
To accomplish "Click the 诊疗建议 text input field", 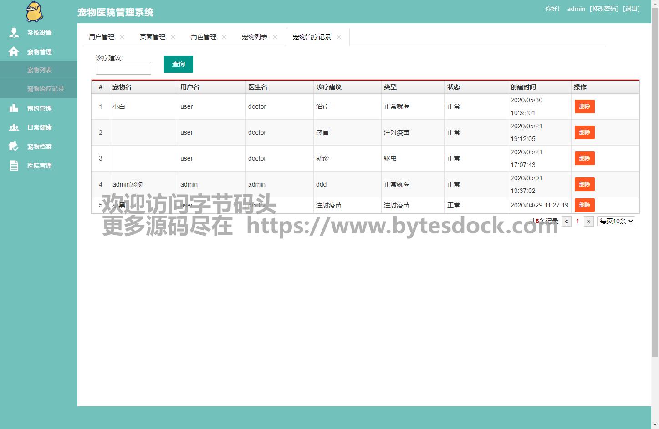I will 123,68.
